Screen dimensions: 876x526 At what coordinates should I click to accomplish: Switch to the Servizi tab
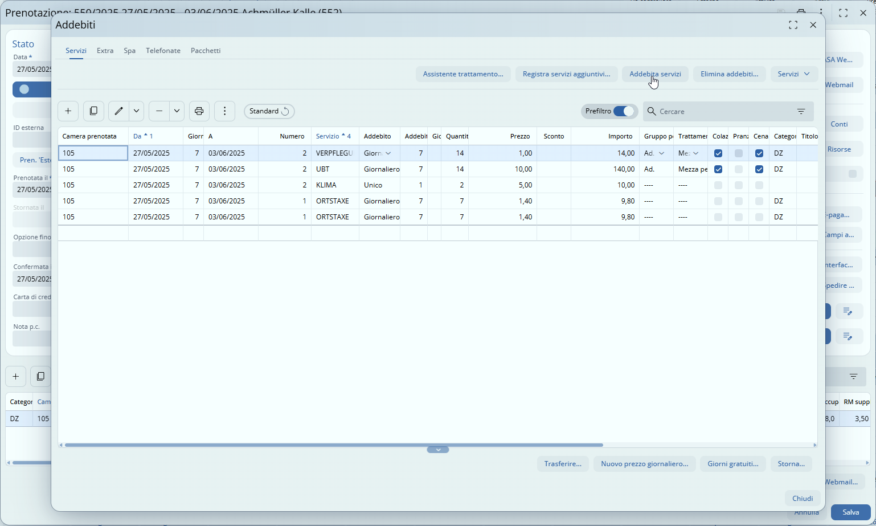pos(76,51)
